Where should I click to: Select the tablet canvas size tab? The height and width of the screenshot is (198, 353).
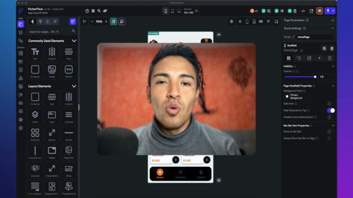(173, 11)
